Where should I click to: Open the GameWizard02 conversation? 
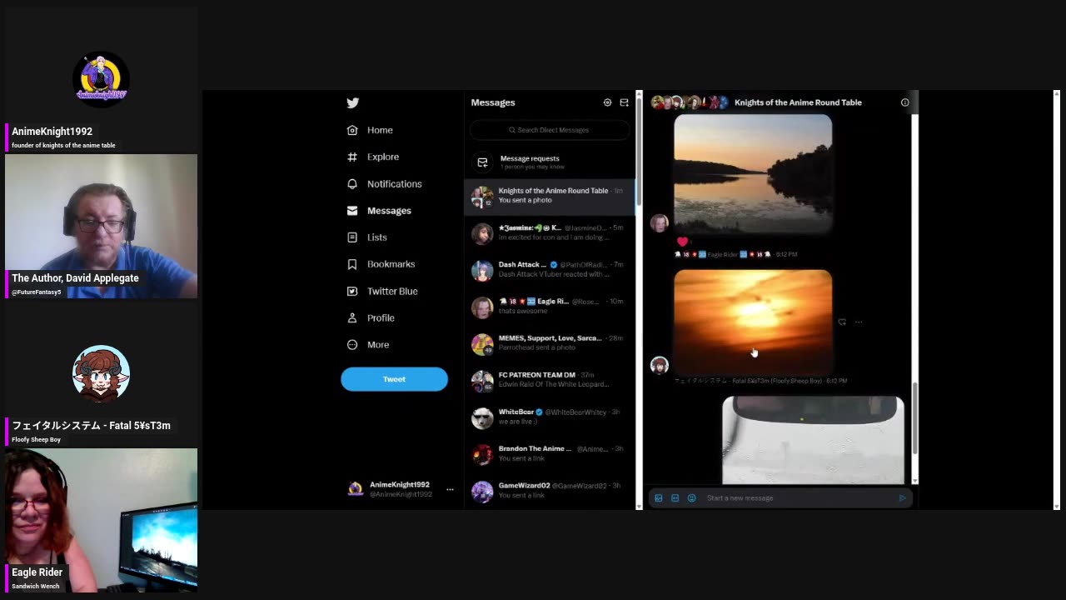pos(550,490)
